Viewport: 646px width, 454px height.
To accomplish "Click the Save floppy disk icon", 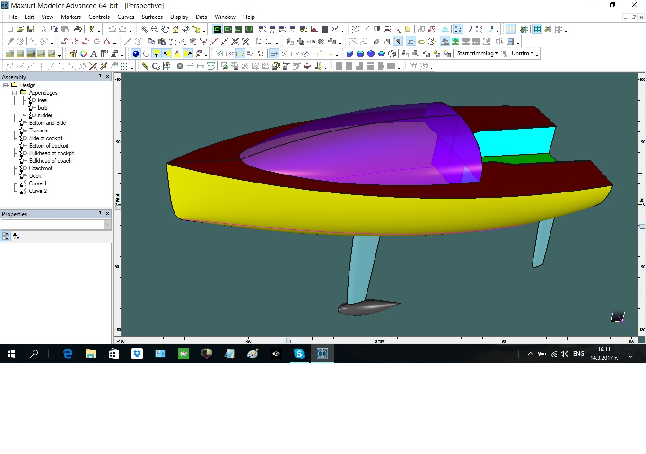I will point(31,29).
